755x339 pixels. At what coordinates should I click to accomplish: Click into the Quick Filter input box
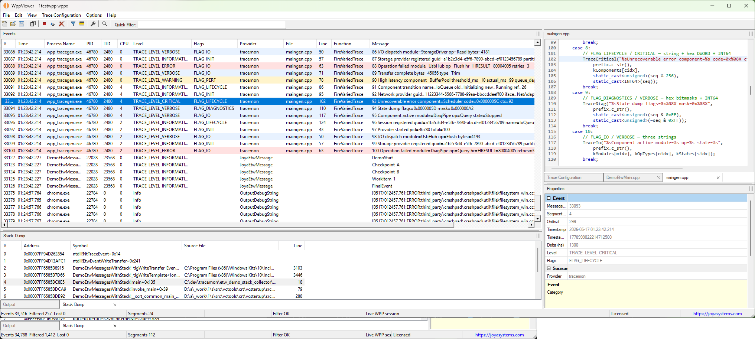[212, 25]
